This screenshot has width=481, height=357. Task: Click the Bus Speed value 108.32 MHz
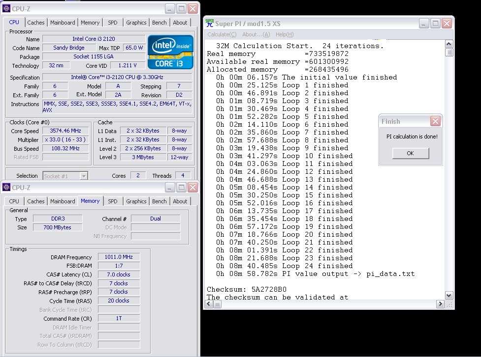coord(65,148)
